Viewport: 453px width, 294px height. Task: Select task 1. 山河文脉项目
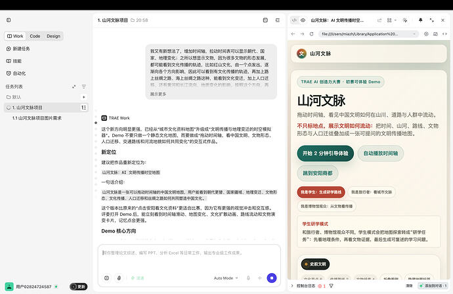coord(46,108)
